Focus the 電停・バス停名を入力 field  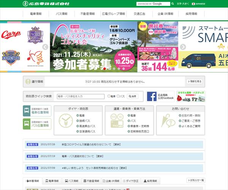tap(81, 97)
